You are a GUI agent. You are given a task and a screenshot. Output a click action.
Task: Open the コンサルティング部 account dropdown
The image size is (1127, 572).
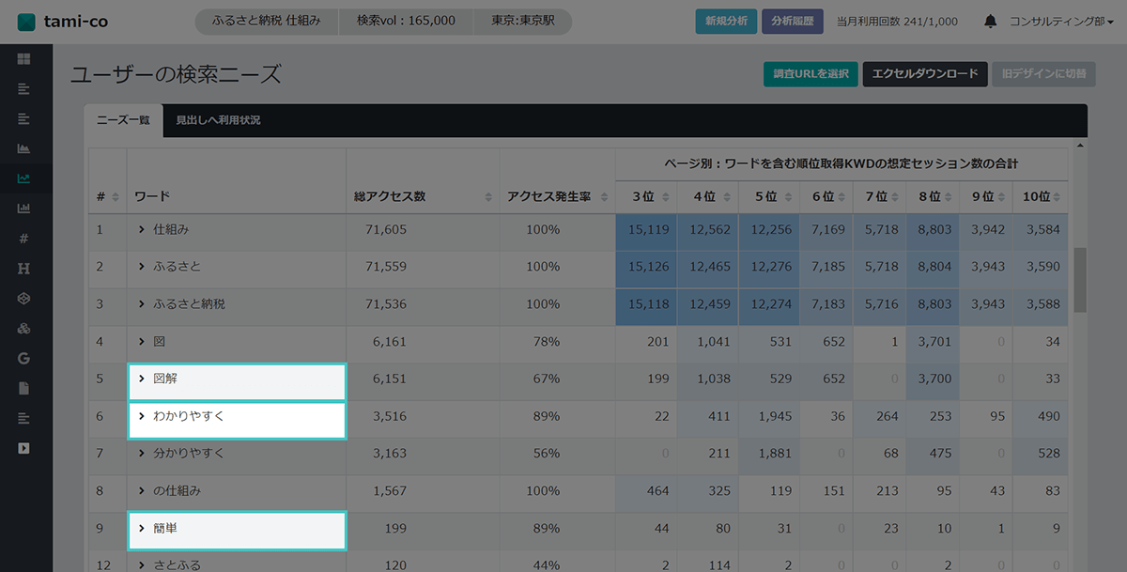(x=1061, y=22)
